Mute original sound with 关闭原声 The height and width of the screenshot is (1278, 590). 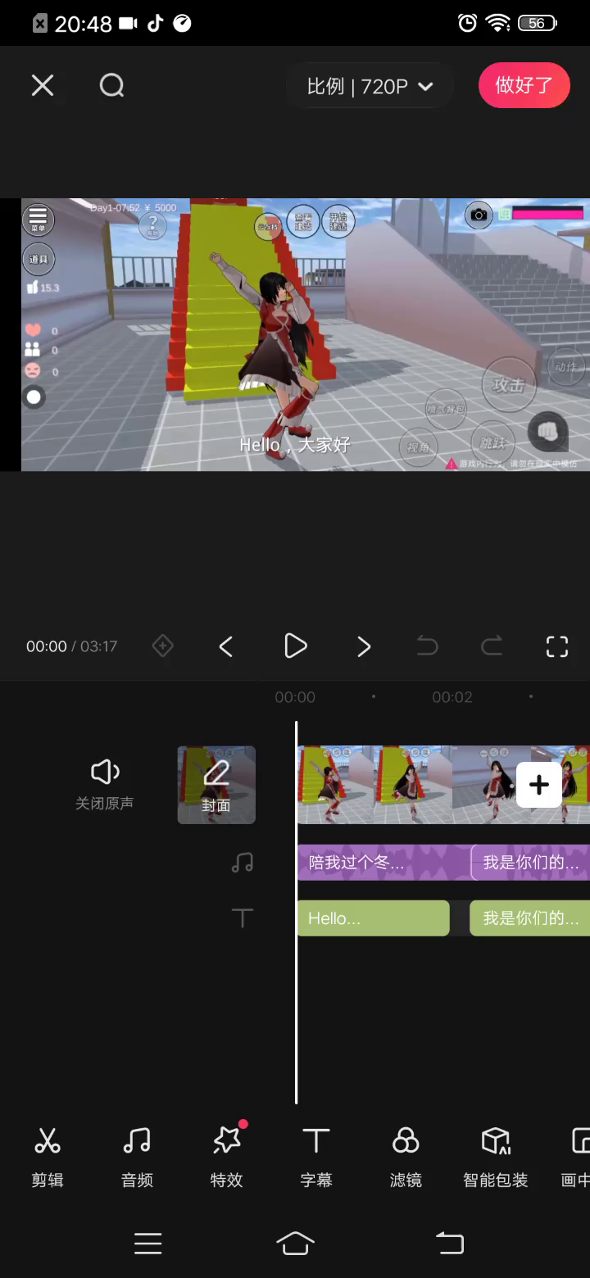(x=105, y=785)
